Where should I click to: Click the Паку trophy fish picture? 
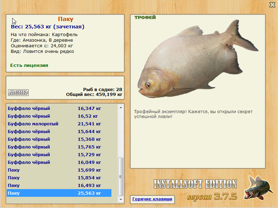point(198,59)
